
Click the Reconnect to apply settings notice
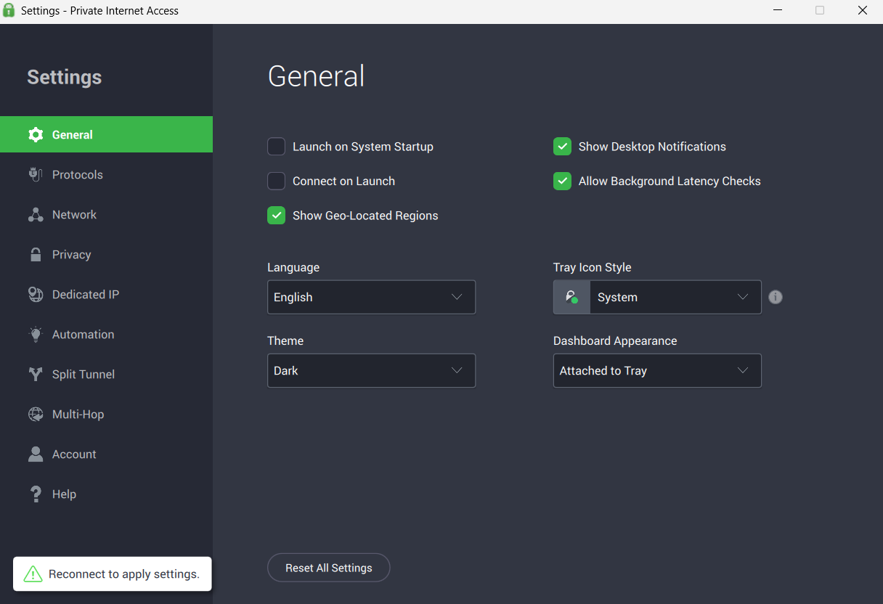tap(113, 574)
